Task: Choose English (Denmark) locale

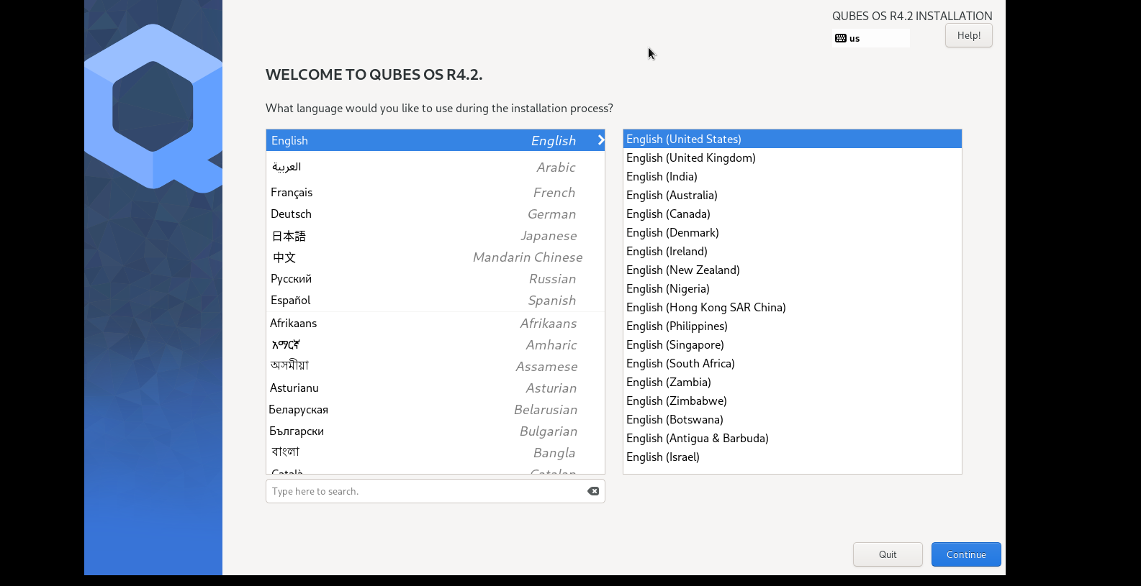Action: pyautogui.click(x=793, y=232)
